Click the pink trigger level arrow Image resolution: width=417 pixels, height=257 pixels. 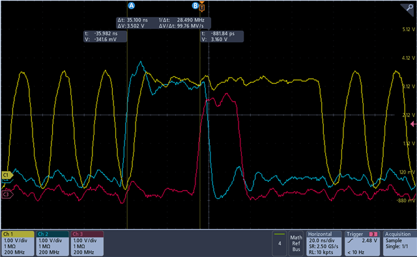[413, 124]
